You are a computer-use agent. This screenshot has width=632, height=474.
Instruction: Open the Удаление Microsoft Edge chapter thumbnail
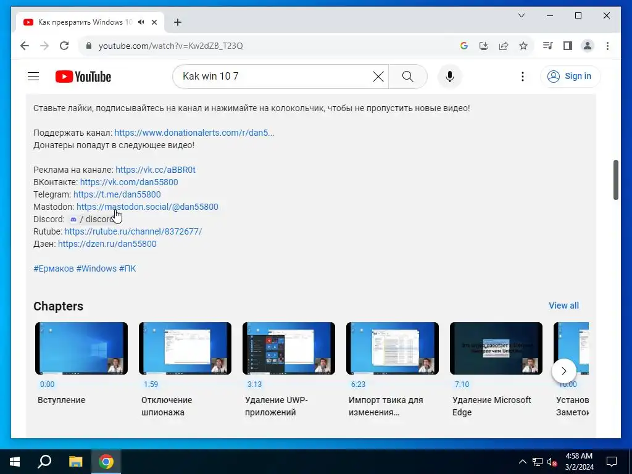click(x=496, y=348)
